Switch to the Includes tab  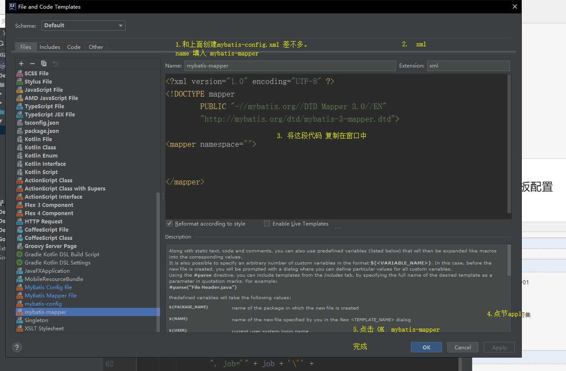coord(50,47)
